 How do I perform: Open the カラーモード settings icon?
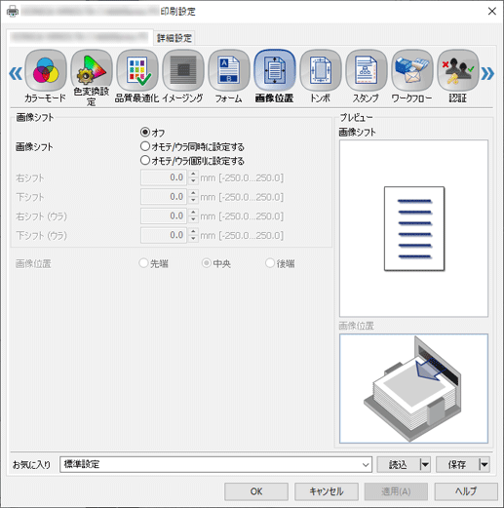pos(46,70)
